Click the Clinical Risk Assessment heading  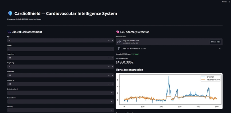[27, 32]
